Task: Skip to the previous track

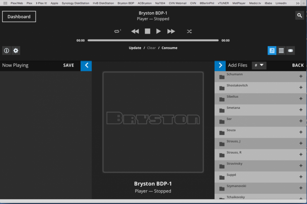Action: pos(135,31)
